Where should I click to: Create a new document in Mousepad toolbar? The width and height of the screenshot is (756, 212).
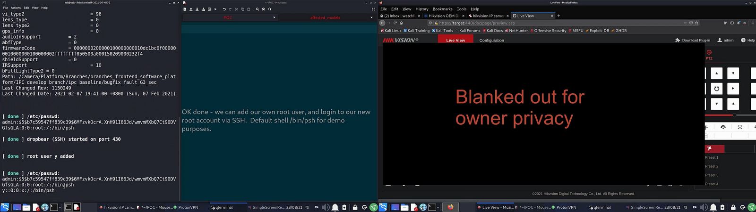tap(185, 9)
